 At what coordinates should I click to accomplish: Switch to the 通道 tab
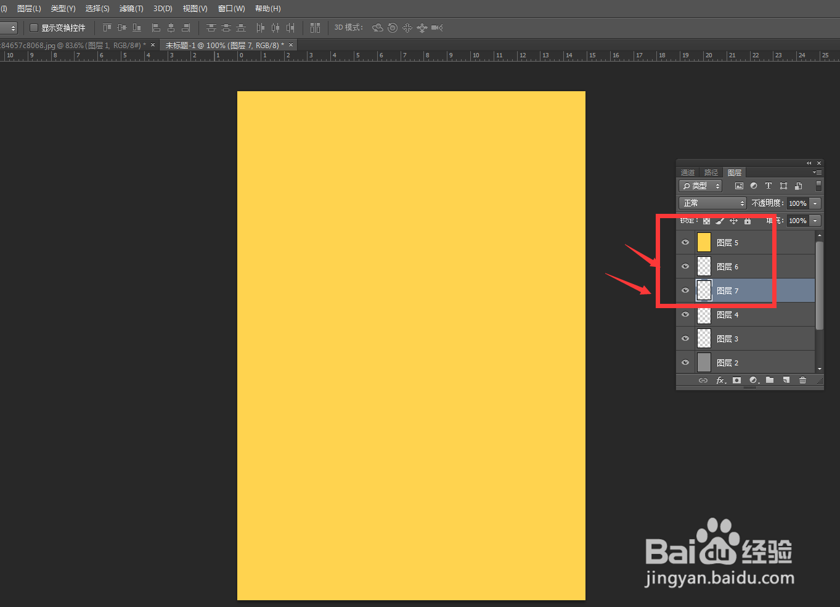[688, 173]
